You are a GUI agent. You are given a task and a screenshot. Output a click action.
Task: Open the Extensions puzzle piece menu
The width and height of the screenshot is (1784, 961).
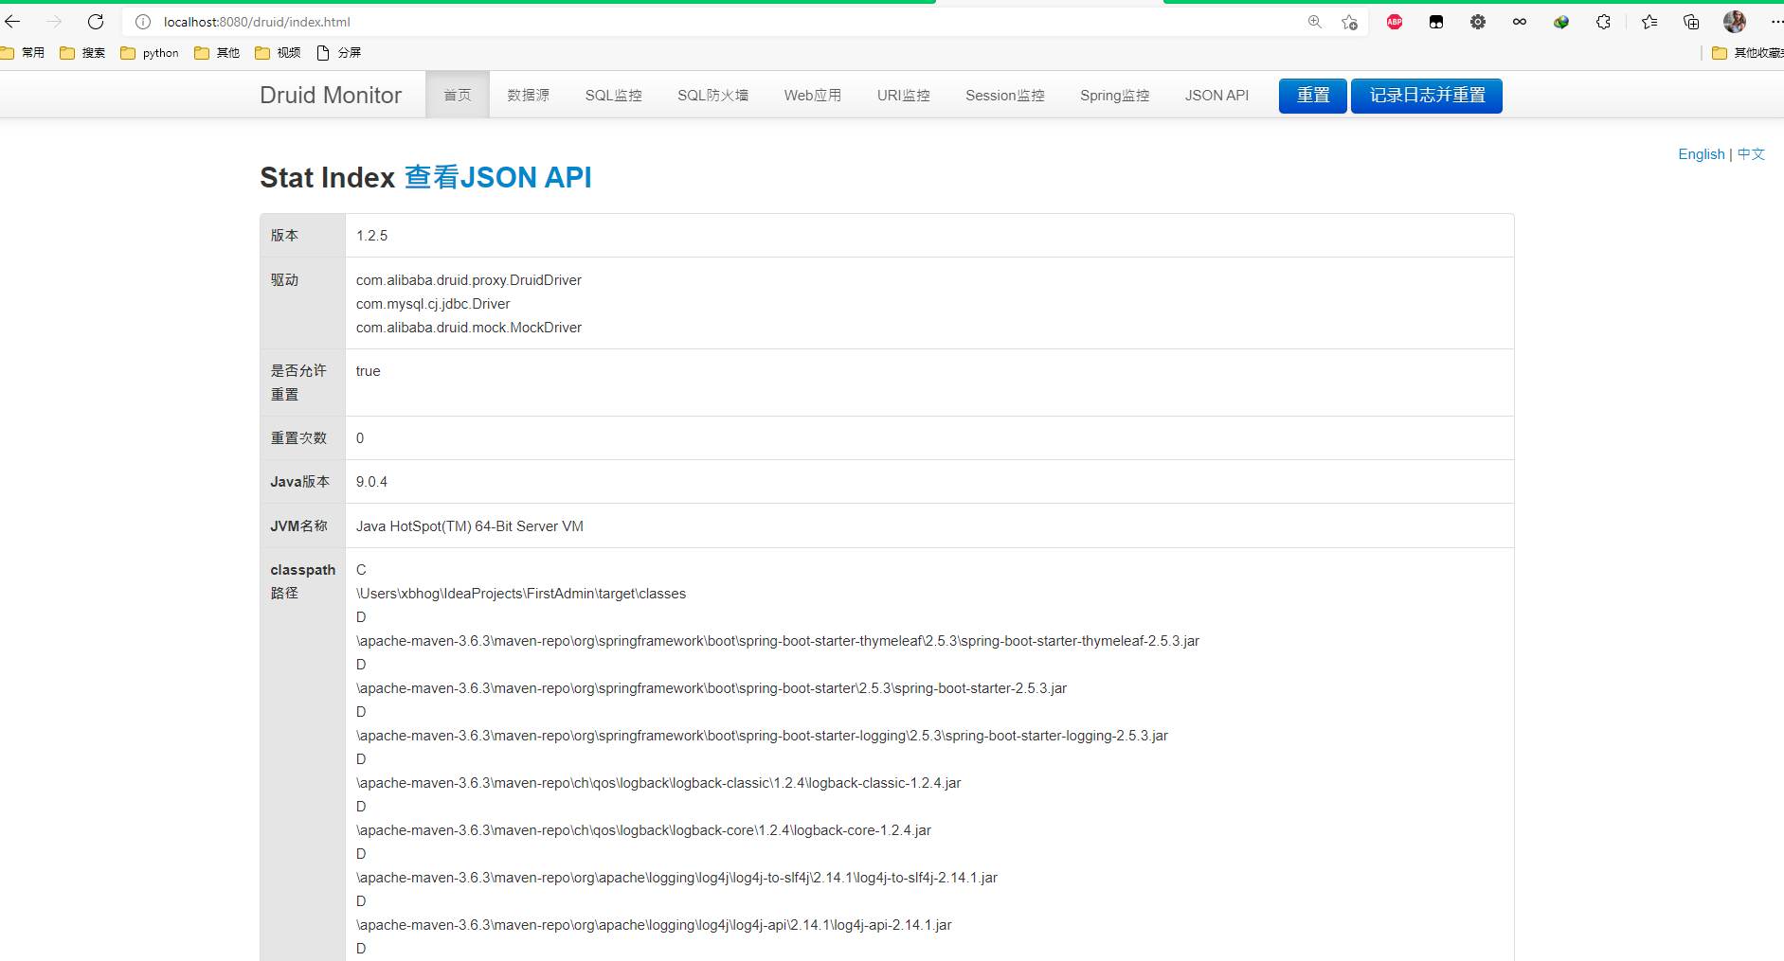coord(1603,22)
